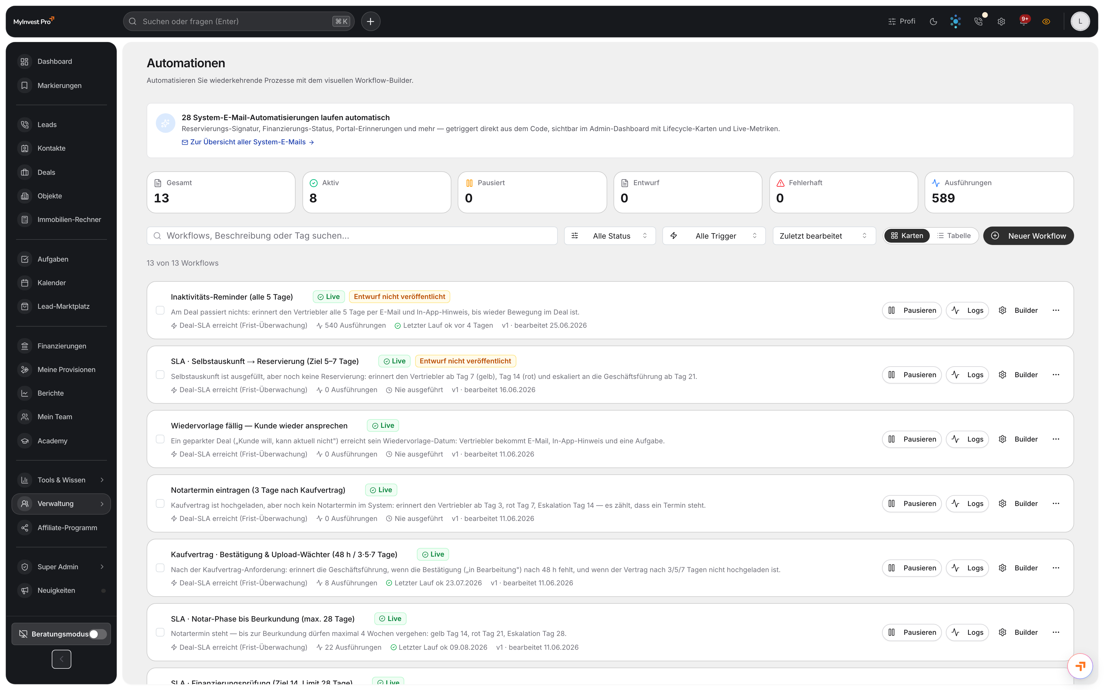Open the Alle Trigger filter dropdown
This screenshot has width=1104, height=690.
tap(714, 236)
